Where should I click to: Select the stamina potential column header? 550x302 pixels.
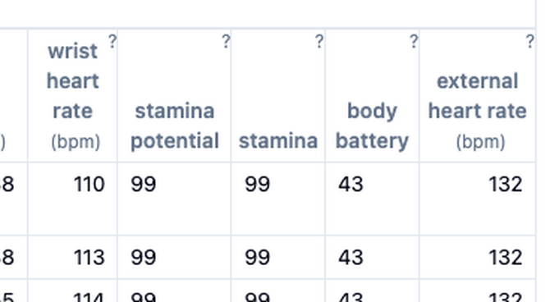point(174,96)
